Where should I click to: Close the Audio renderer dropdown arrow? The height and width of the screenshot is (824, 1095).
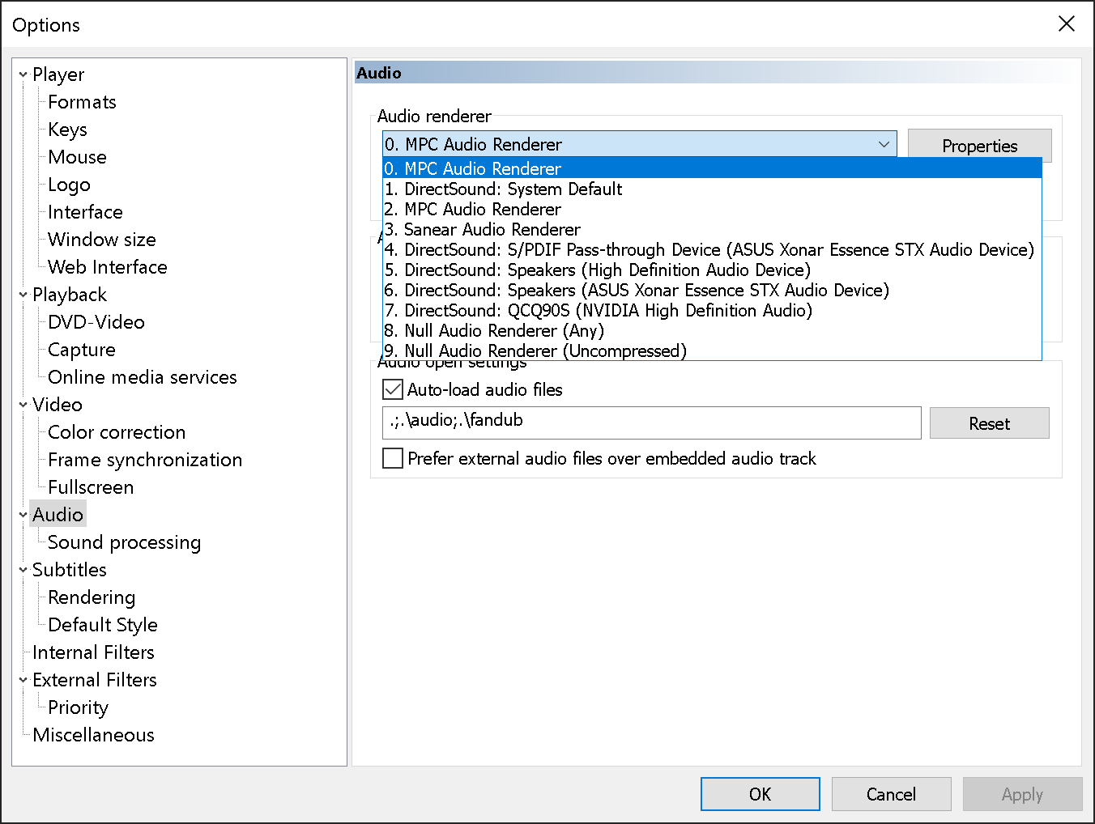click(x=884, y=144)
